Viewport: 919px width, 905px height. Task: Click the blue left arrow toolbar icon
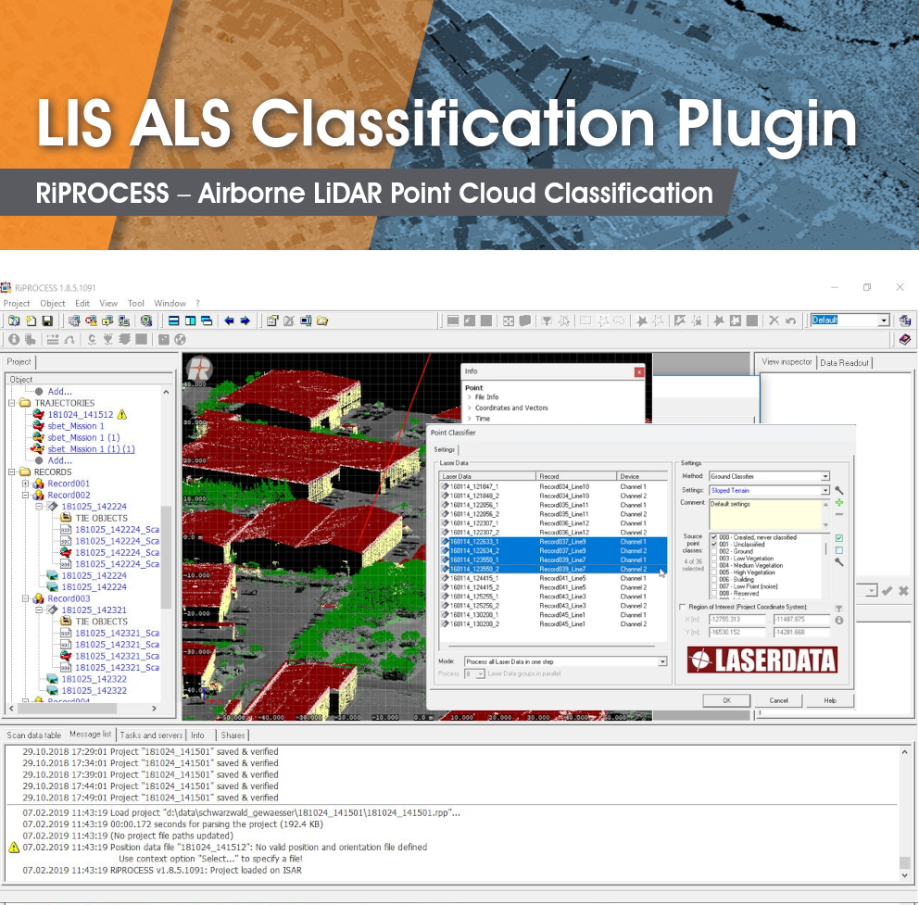229,321
